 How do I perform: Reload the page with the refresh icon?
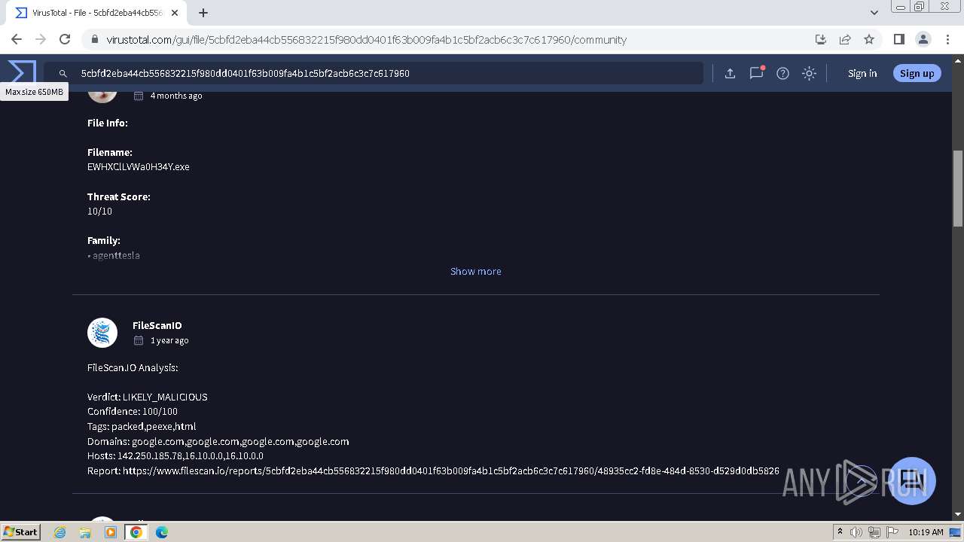tap(65, 39)
